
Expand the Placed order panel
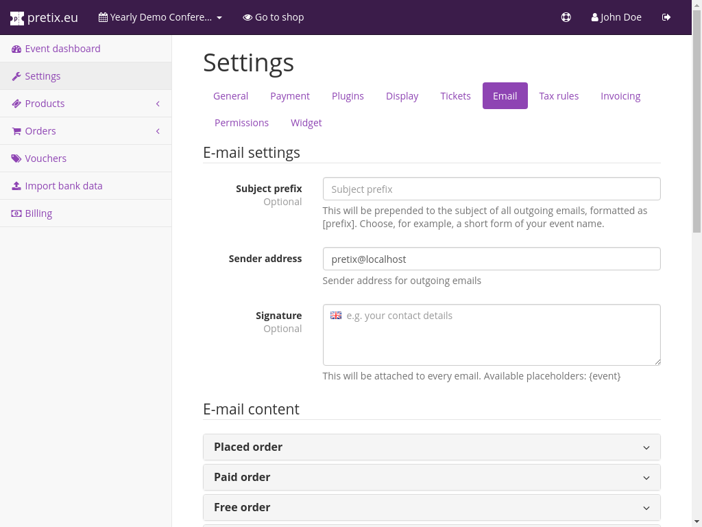[x=432, y=447]
